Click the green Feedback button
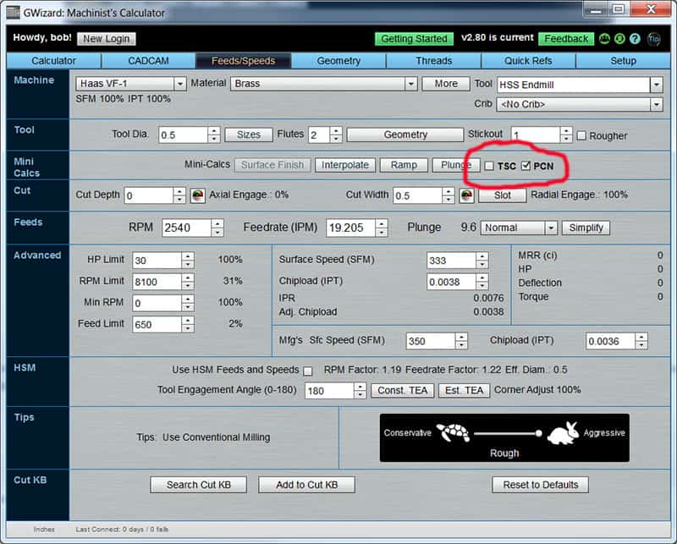This screenshot has width=677, height=544. tap(566, 39)
